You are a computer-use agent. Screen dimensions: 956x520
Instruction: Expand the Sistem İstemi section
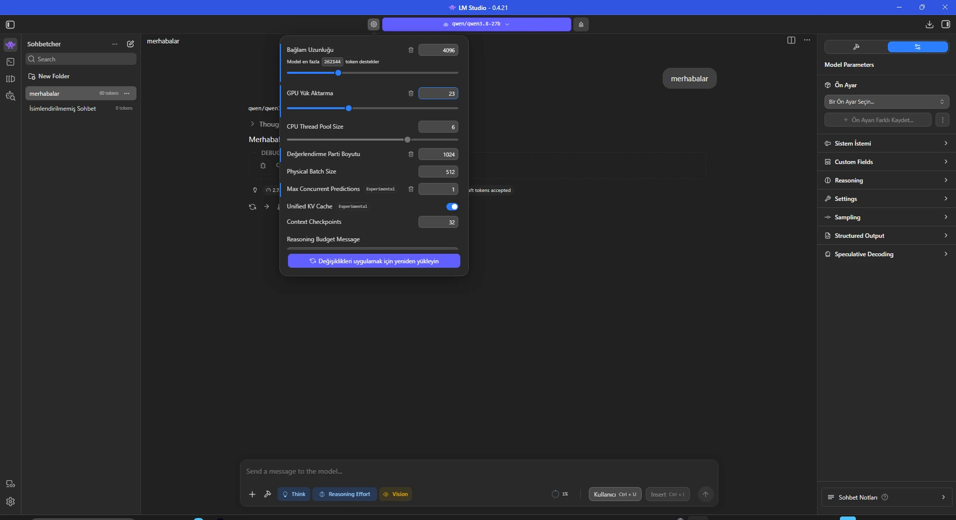[x=887, y=143]
